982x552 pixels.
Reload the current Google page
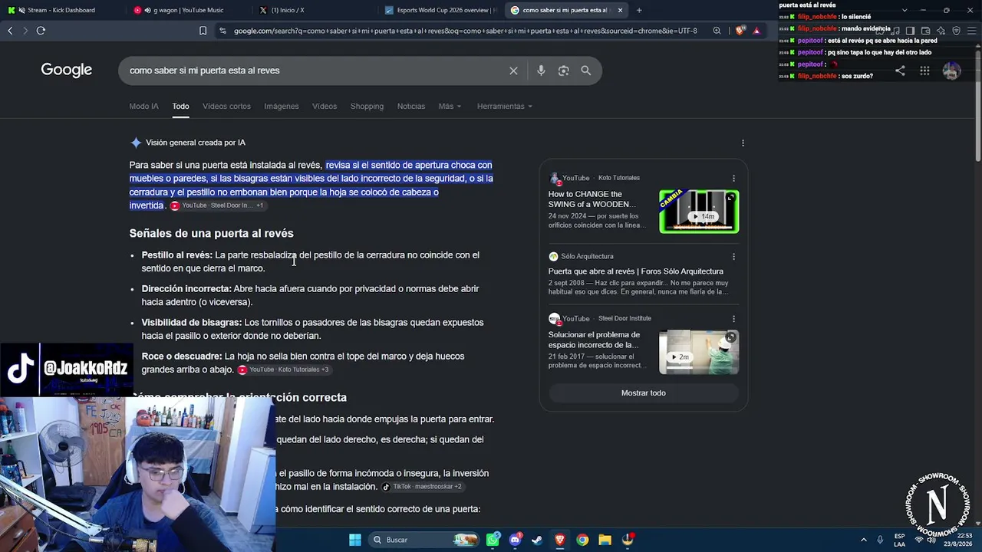(x=41, y=31)
